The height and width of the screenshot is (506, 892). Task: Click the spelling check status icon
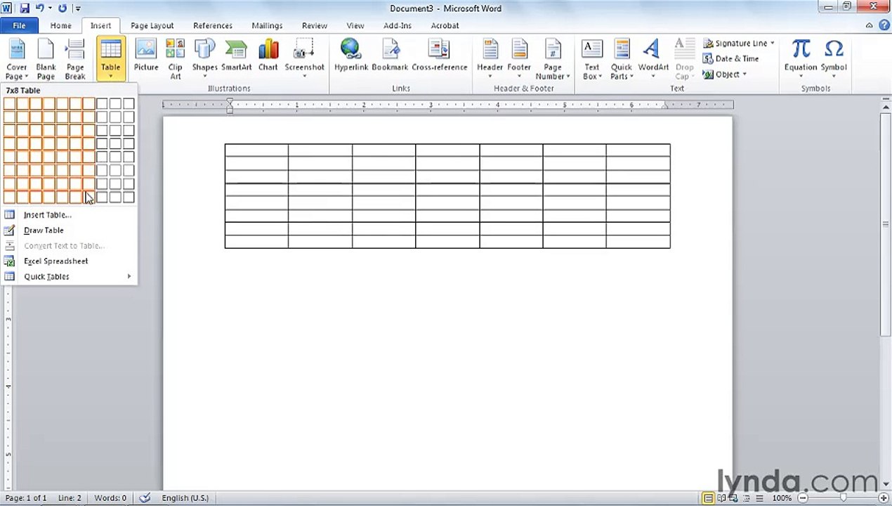(x=145, y=498)
